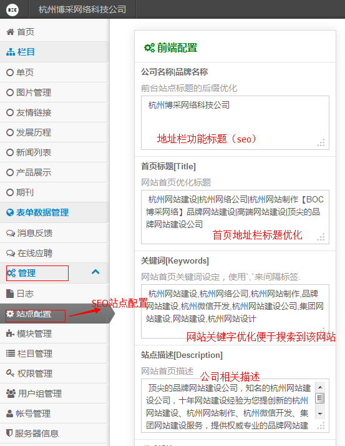Click the file icon beside 日志
The width and height of the screenshot is (345, 446).
click(10, 294)
